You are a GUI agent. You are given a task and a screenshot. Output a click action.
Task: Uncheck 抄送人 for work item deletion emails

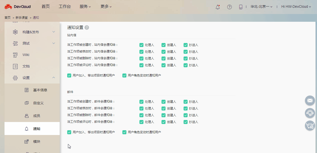[185, 115]
